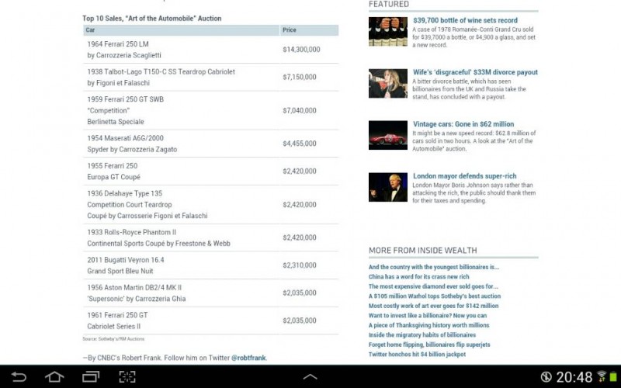Tap the circular status icon left of the clock

click(546, 376)
